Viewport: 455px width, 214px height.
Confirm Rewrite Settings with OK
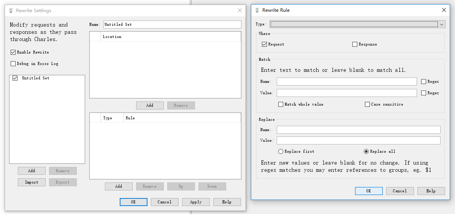pyautogui.click(x=133, y=202)
